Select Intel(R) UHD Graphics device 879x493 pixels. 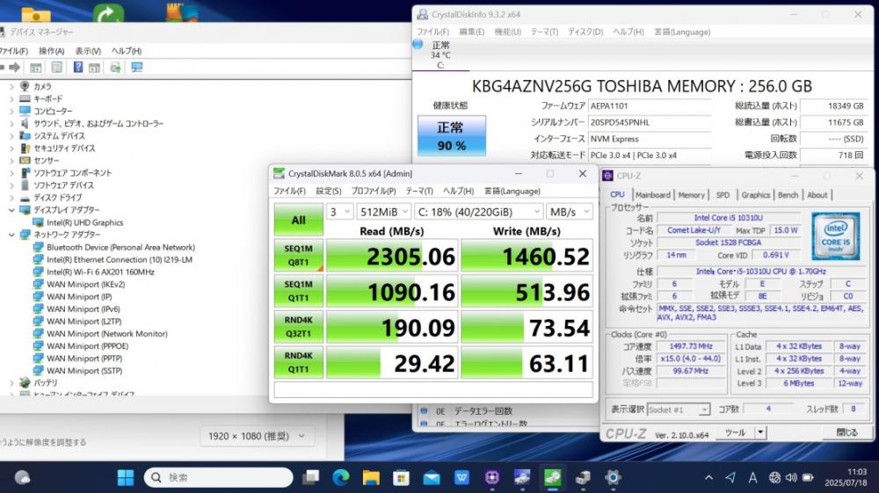(84, 222)
